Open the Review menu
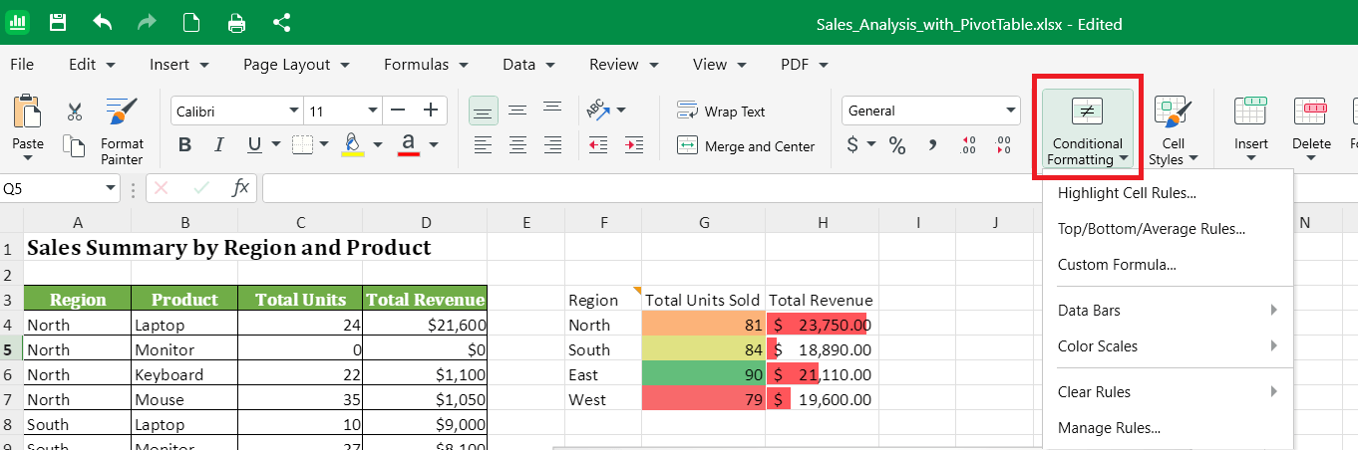1358x450 pixels. point(624,64)
